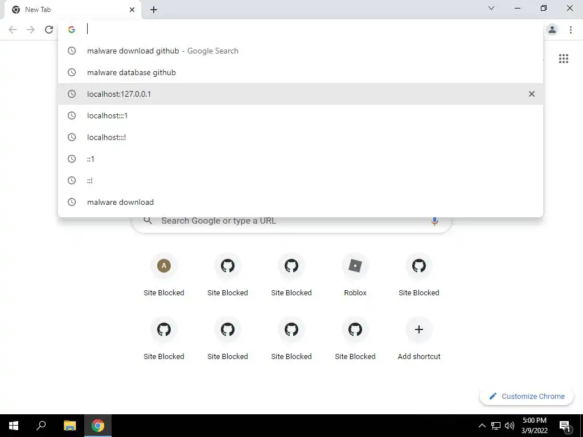
Task: Click the clock icon beside 'malware download github'
Action: click(72, 51)
